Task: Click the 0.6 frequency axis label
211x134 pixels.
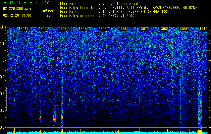Action: click(x=3, y=127)
